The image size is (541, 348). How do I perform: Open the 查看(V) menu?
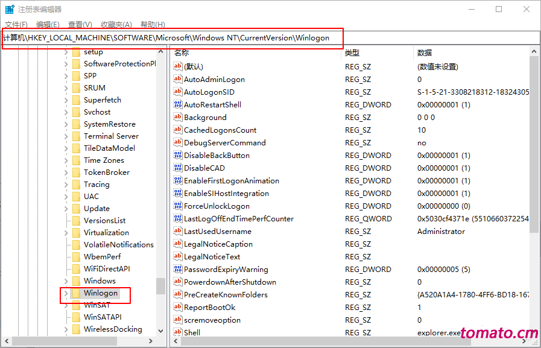(x=80, y=25)
